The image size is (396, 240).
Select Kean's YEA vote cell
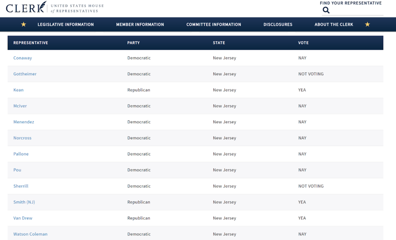click(x=302, y=90)
